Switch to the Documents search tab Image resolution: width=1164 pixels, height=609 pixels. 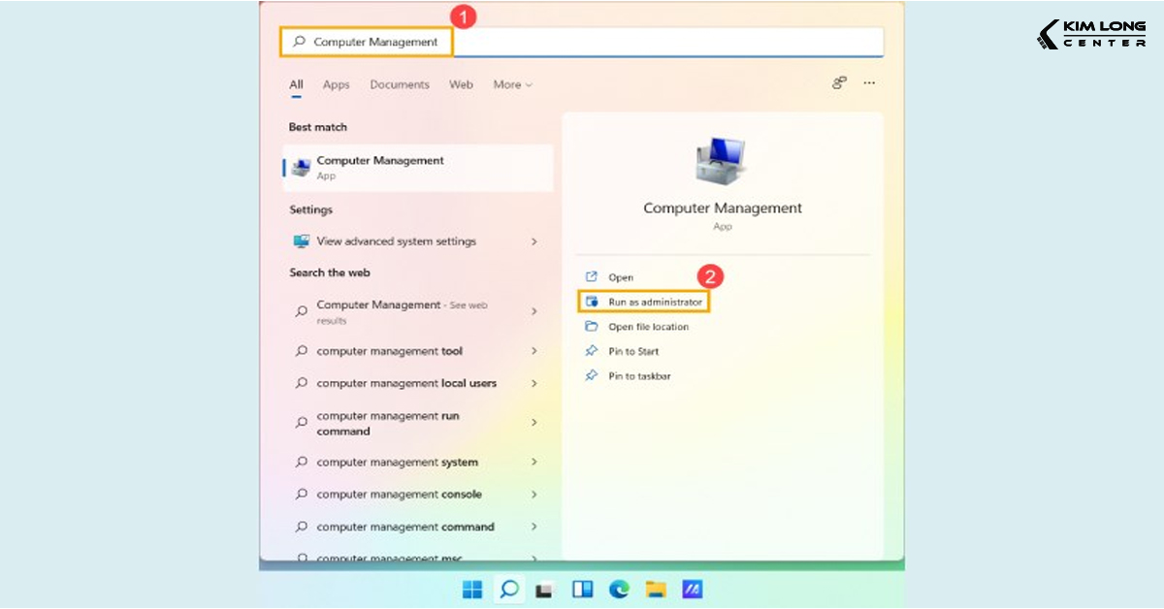(399, 85)
